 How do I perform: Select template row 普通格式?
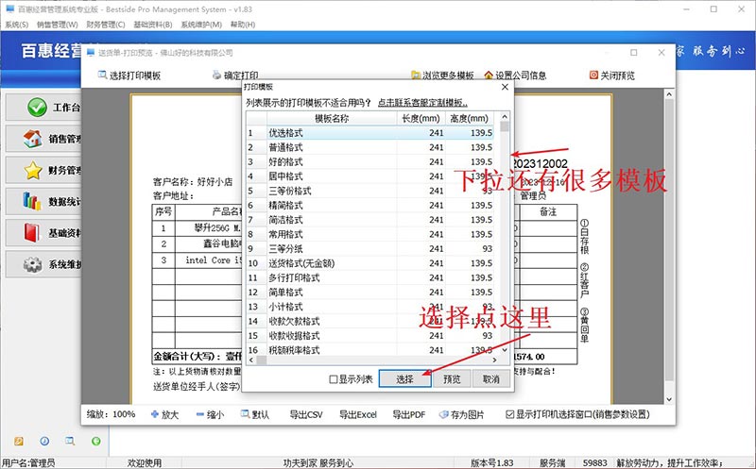371,147
